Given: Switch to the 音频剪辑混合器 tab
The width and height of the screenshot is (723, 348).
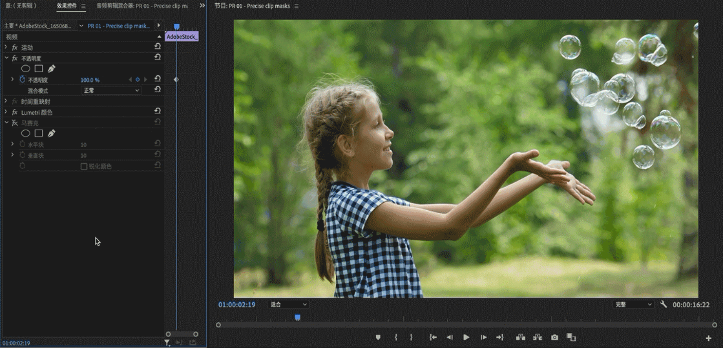Looking at the screenshot, I should click(x=142, y=6).
